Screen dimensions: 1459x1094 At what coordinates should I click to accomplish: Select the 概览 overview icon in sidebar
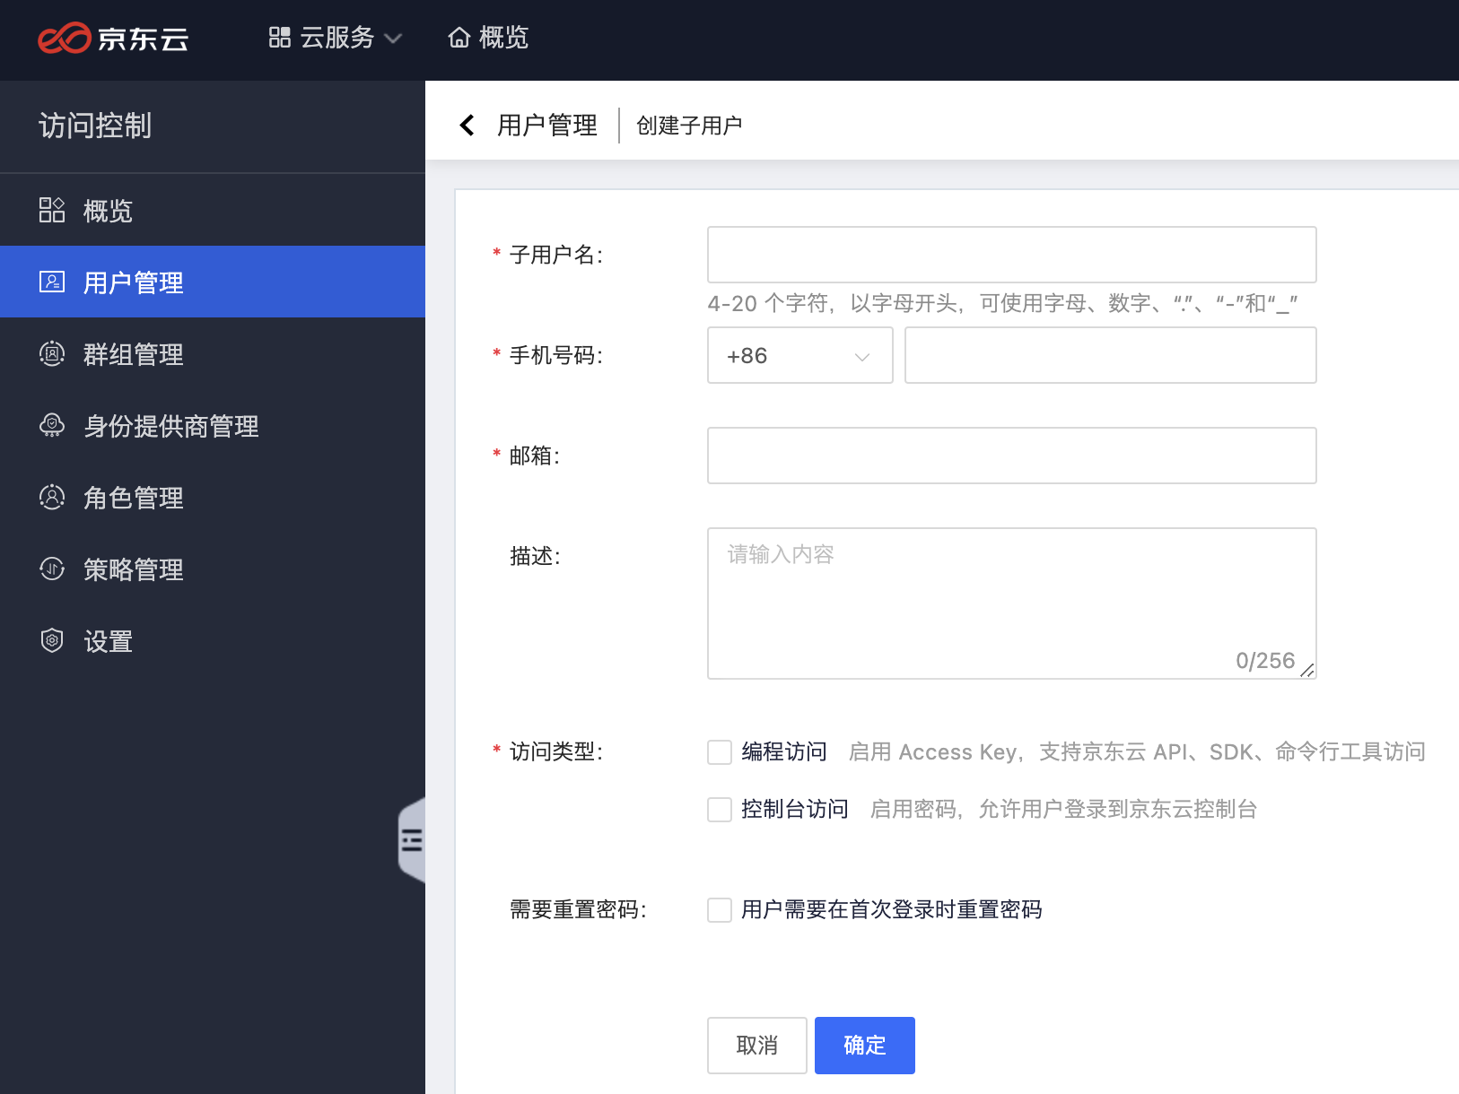coord(52,210)
